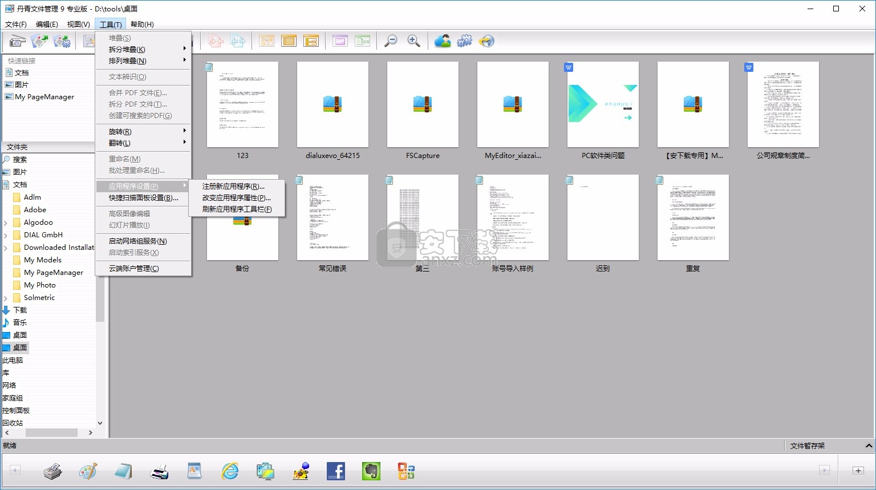
Task: Click the stack pages toolbar icon
Action: click(216, 41)
